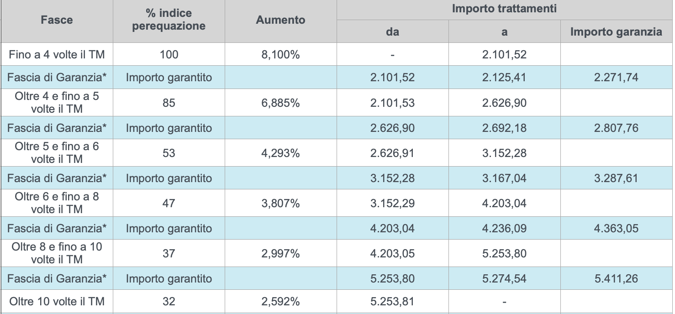Viewport: 675px width, 314px height.
Task: Select the guarantee amount 2.271,74
Action: (616, 78)
